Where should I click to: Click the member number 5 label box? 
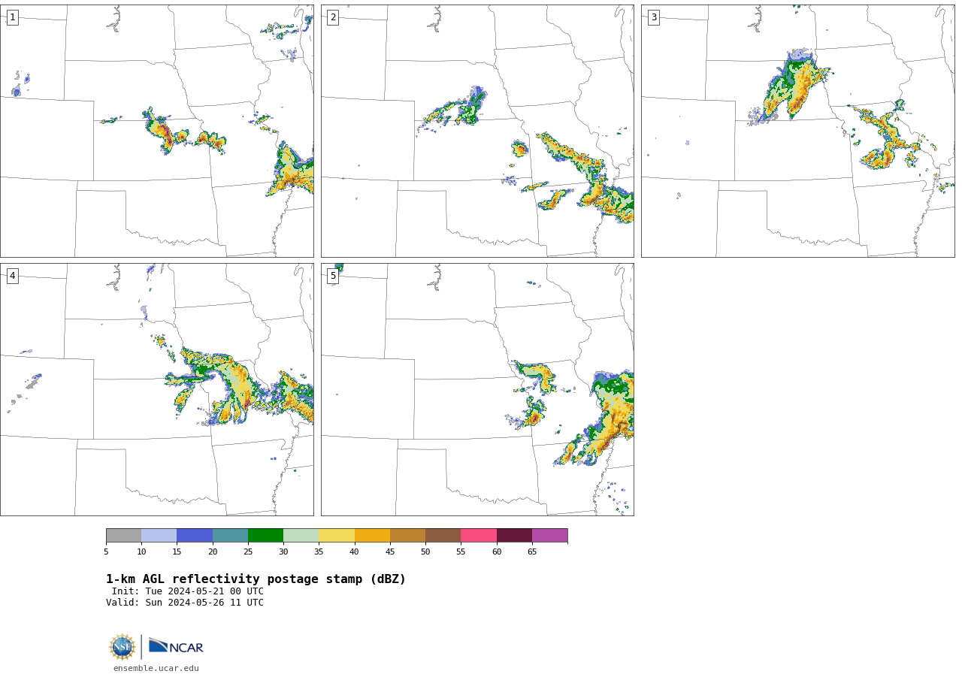[x=333, y=276]
